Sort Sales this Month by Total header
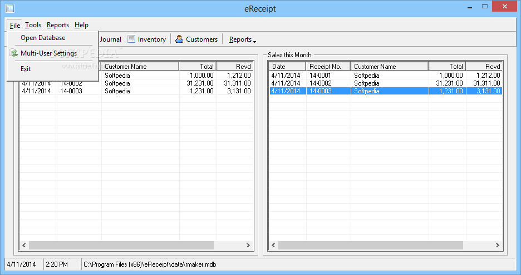 (x=447, y=66)
